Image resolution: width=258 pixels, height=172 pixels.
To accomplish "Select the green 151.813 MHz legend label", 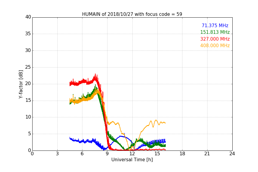I will pos(215,32).
